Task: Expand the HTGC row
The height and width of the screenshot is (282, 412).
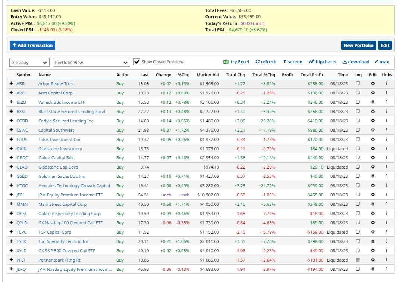Action: (x=11, y=185)
